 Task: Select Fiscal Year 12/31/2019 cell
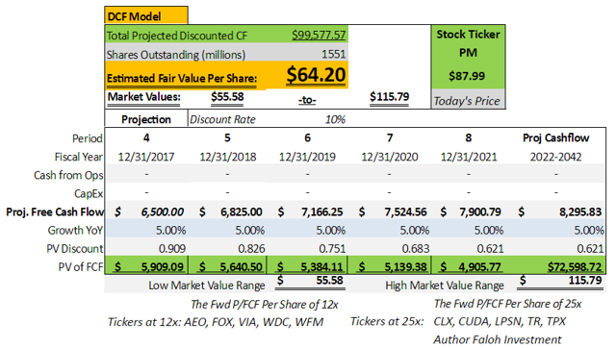[x=307, y=157]
